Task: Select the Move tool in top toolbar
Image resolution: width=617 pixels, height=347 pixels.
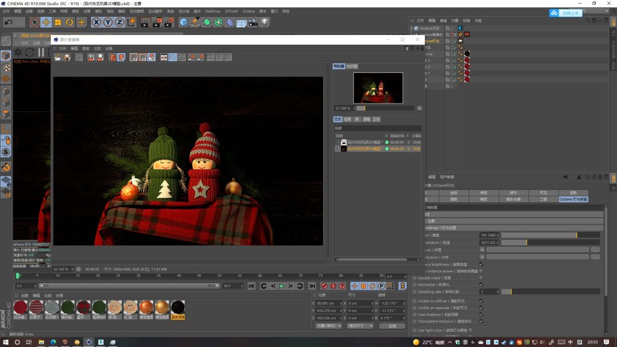Action: [x=46, y=22]
